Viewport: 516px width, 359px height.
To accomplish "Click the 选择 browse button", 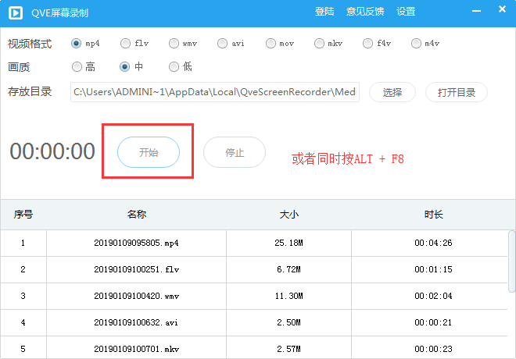I will (392, 92).
